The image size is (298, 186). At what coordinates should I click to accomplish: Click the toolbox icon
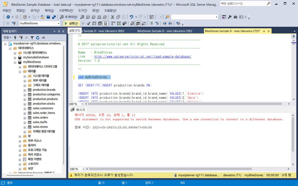235,17
